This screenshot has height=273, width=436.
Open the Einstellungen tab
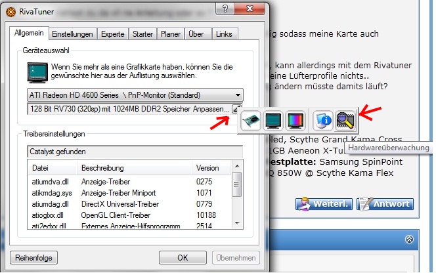pyautogui.click(x=73, y=34)
